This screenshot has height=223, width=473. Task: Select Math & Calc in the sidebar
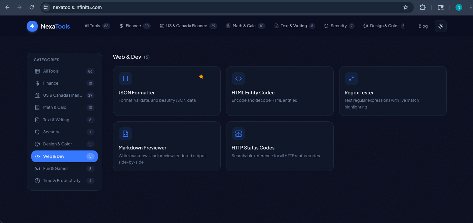[65, 107]
